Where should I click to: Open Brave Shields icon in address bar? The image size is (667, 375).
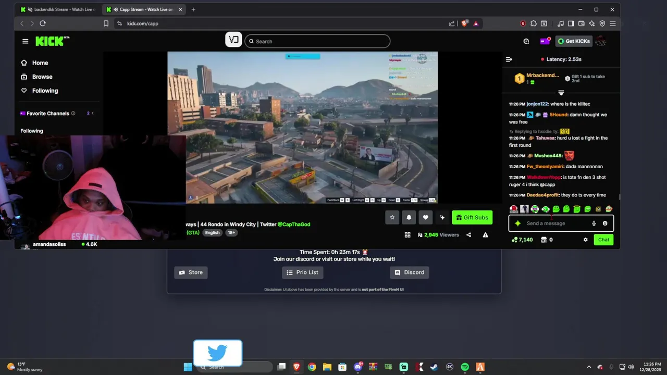click(465, 23)
